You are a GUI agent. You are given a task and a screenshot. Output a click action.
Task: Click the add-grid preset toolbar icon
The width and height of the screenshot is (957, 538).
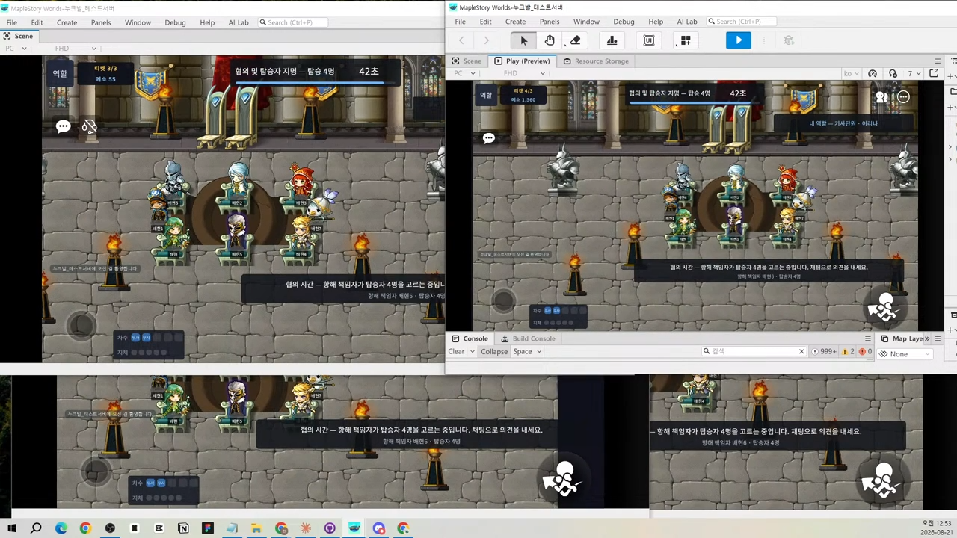point(686,40)
